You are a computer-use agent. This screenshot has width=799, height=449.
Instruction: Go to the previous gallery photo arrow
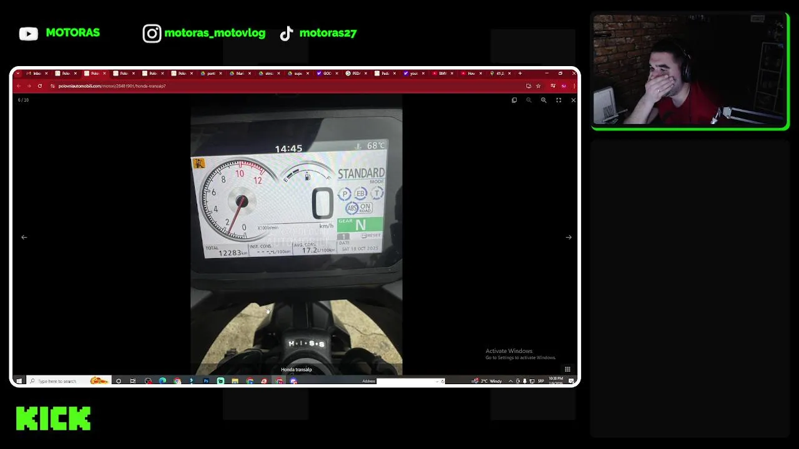pyautogui.click(x=24, y=238)
